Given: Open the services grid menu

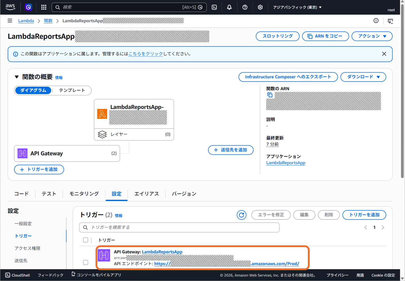Looking at the screenshot, I should pyautogui.click(x=44, y=7).
